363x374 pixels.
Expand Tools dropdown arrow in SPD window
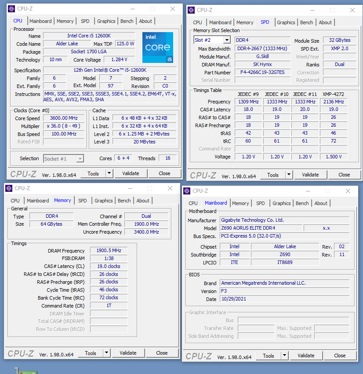tap(289, 175)
